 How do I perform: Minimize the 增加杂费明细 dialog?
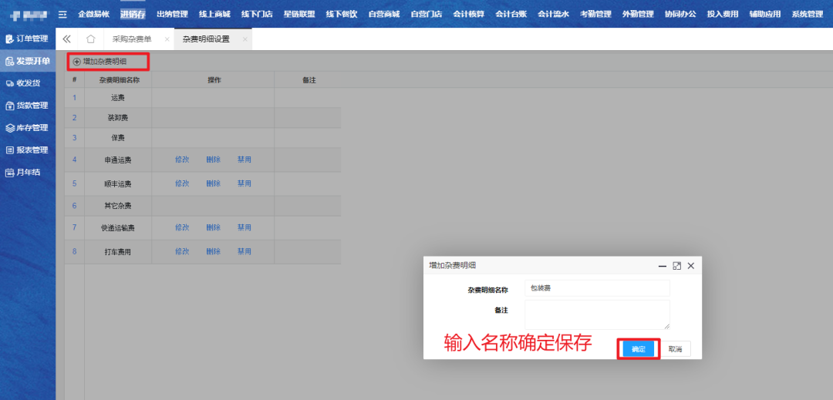(x=662, y=265)
